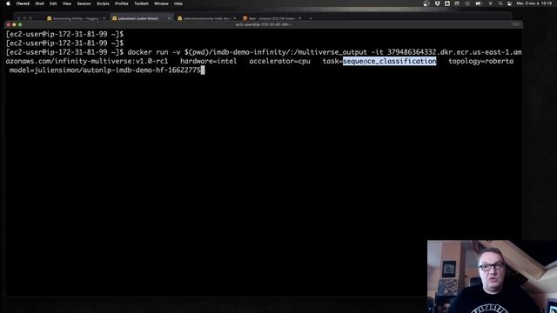
Task: Click the menu bar date and time
Action: click(x=534, y=3)
